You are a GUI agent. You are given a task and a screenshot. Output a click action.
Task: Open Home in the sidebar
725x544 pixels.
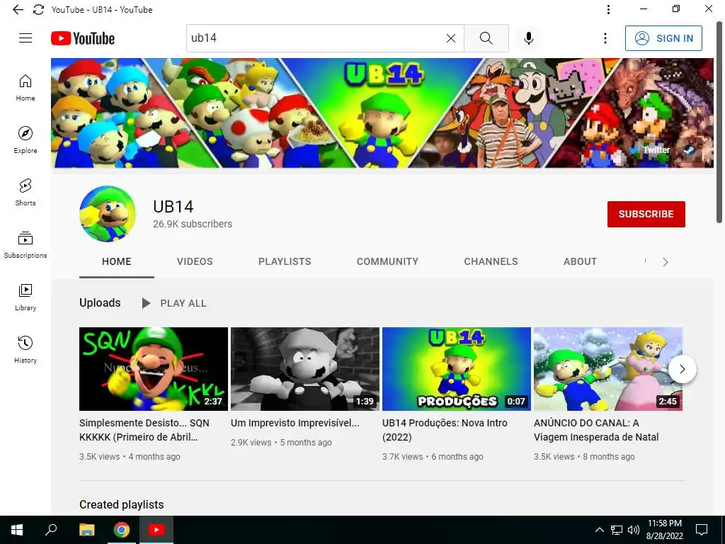pos(25,88)
